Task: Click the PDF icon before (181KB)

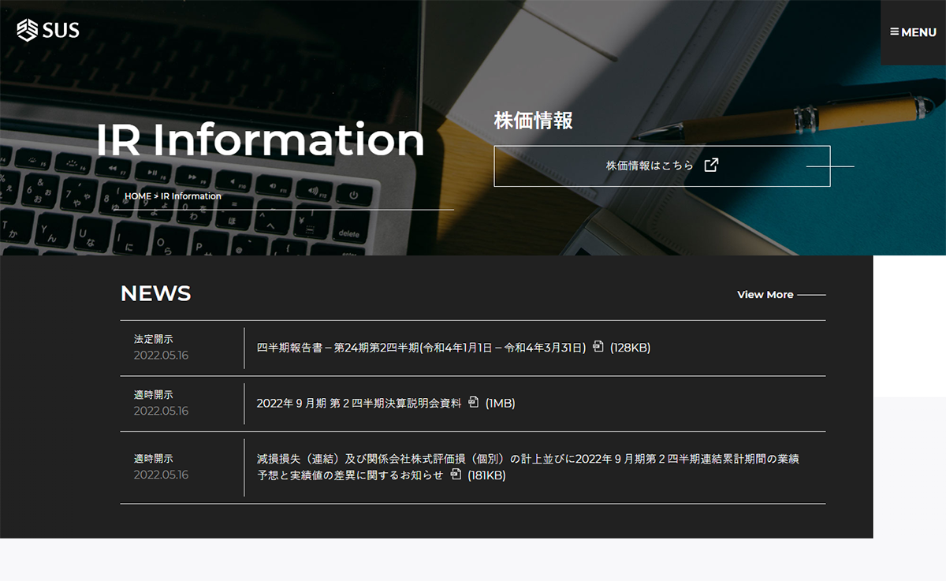Action: [456, 475]
